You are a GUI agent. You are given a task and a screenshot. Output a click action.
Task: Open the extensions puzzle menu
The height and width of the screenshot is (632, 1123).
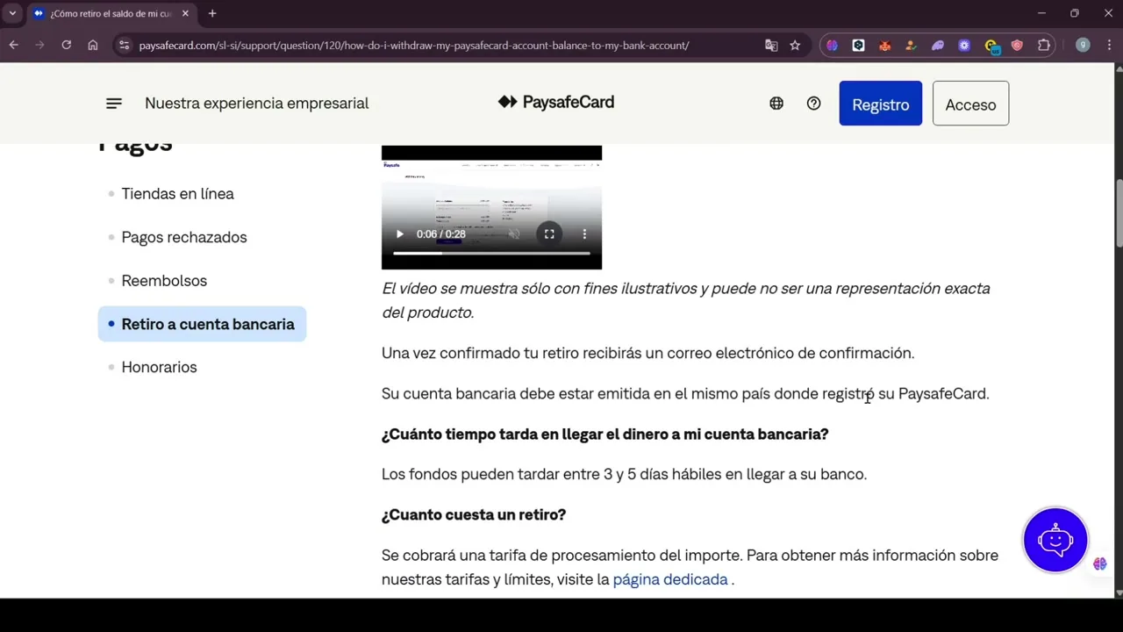[1043, 45]
